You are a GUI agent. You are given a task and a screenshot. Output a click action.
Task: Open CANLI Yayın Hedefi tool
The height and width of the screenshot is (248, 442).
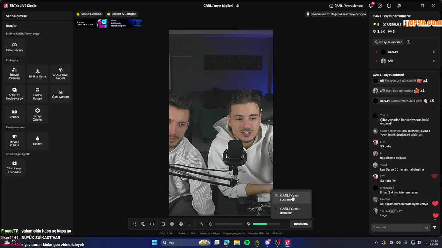tap(60, 74)
